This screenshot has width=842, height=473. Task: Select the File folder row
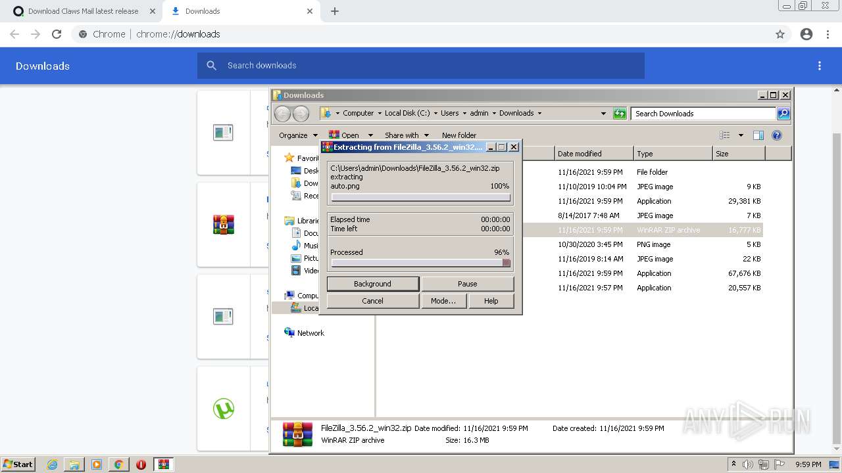[569, 172]
